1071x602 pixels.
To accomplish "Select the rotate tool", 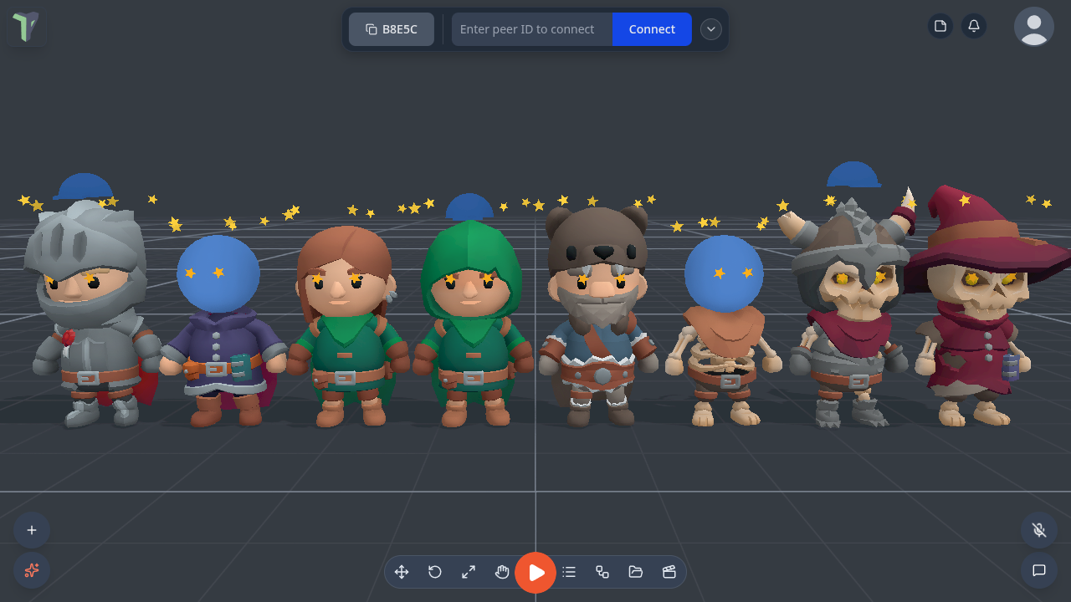I will [435, 572].
